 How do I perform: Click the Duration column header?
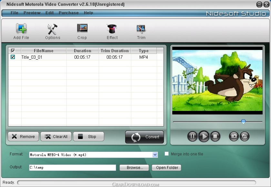(83, 51)
